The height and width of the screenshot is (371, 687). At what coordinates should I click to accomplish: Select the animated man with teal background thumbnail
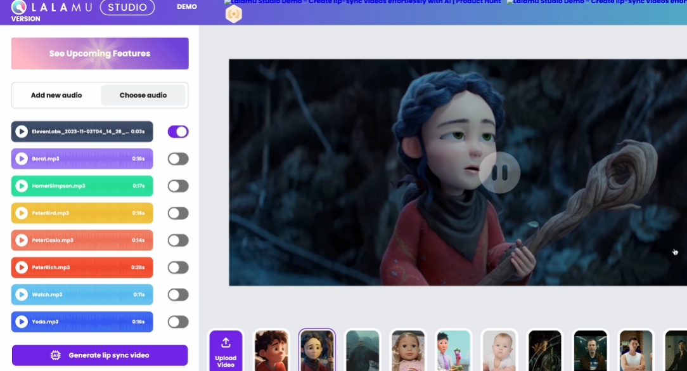click(x=454, y=351)
